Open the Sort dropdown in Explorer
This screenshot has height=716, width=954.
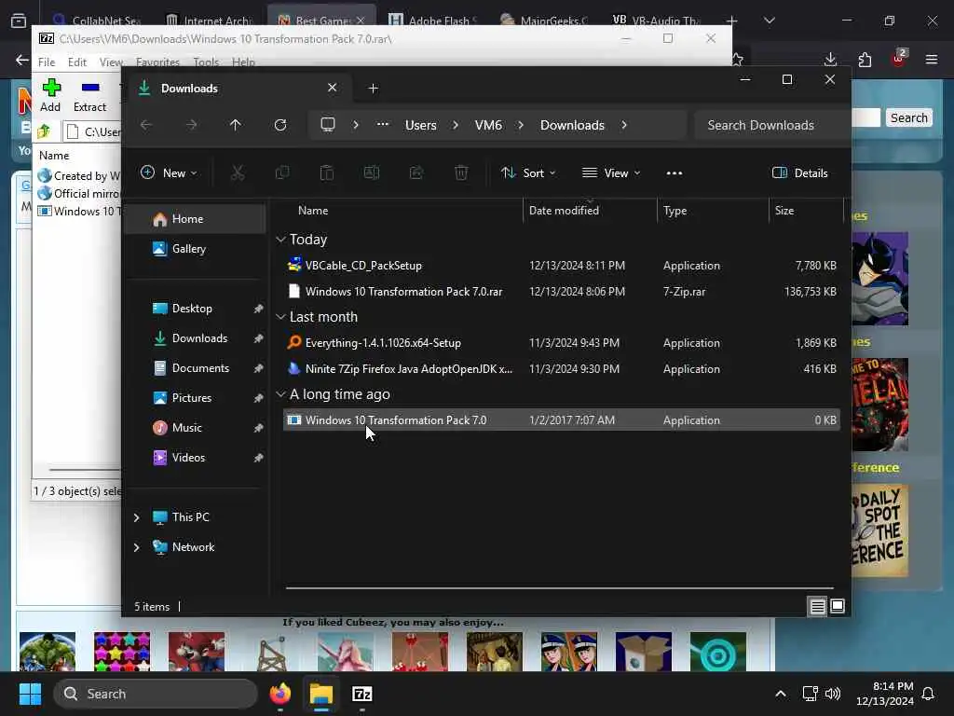(x=528, y=172)
